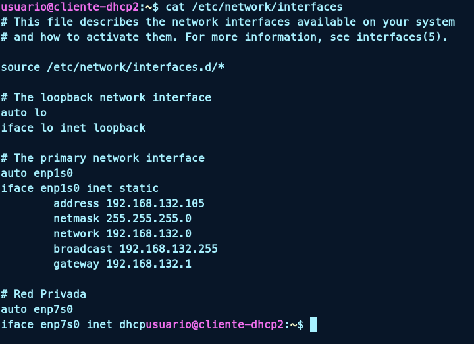Click the network value 192.168.132.0
This screenshot has height=344, width=474.
pyautogui.click(x=149, y=233)
